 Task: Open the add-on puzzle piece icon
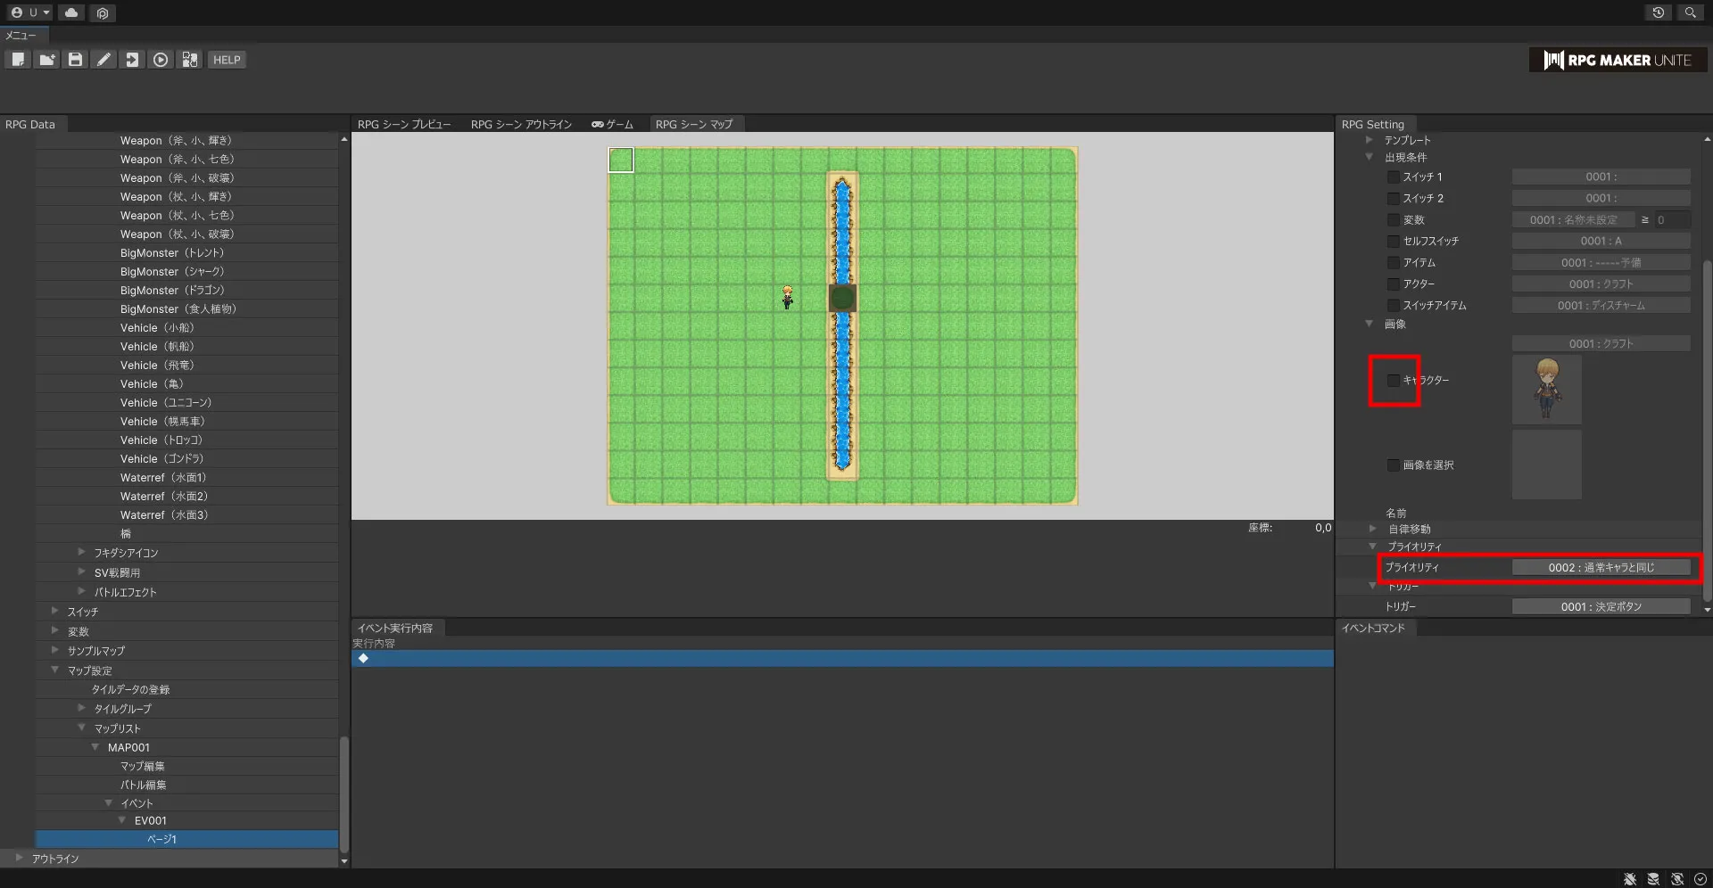coord(189,60)
